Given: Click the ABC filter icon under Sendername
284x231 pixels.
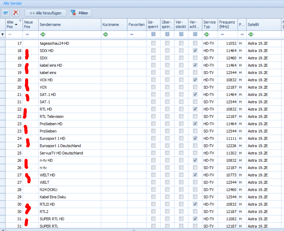Looking at the screenshot, I should coord(43,34).
